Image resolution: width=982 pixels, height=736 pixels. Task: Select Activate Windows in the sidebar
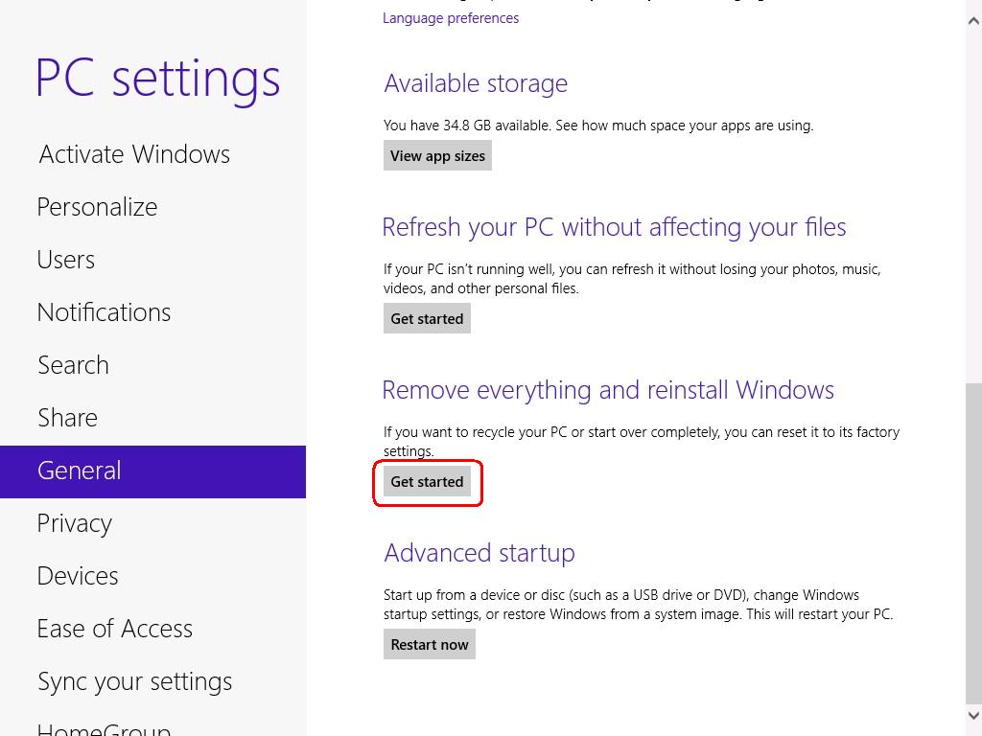point(133,154)
